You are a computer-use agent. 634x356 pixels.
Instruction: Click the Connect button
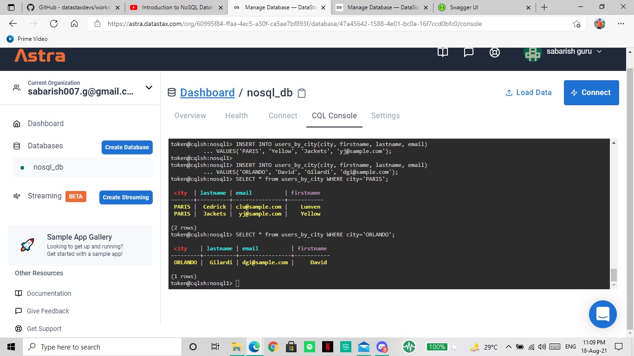coord(591,92)
